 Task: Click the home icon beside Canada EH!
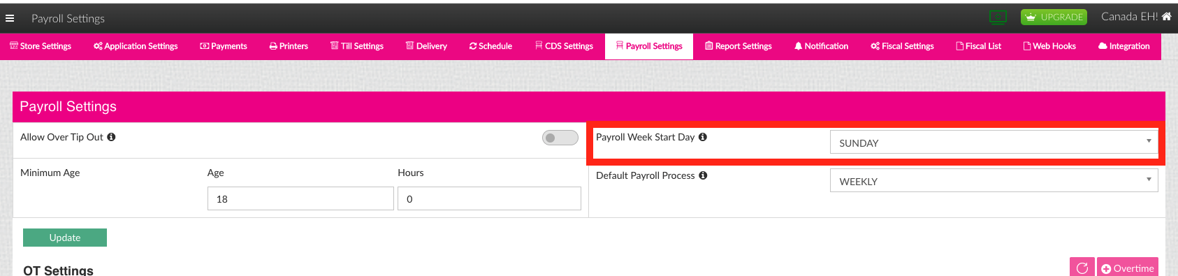pos(1166,16)
